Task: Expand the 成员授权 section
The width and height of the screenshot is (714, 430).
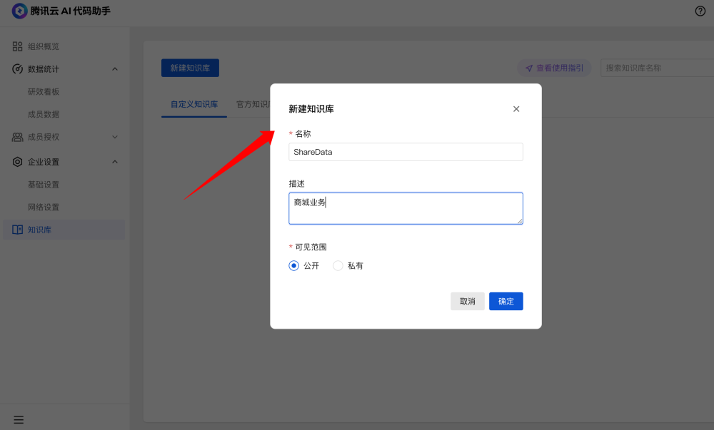Action: (x=115, y=136)
